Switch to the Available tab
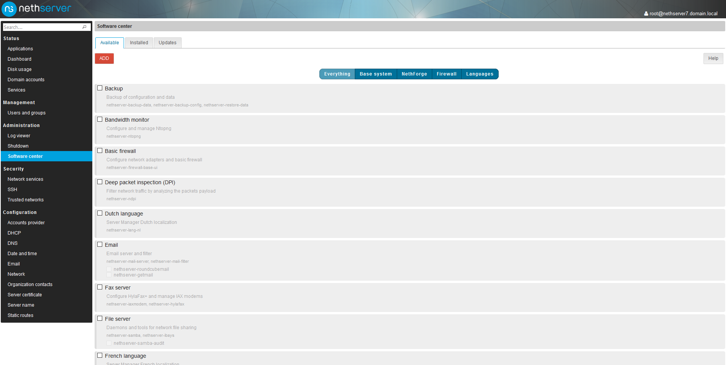 click(x=109, y=43)
